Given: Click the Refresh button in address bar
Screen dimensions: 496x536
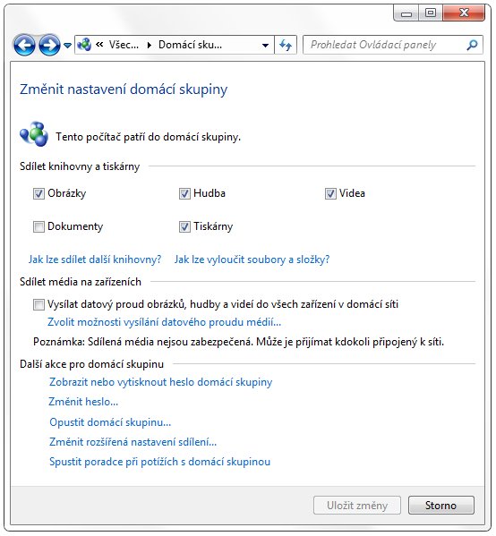Looking at the screenshot, I should 286,45.
